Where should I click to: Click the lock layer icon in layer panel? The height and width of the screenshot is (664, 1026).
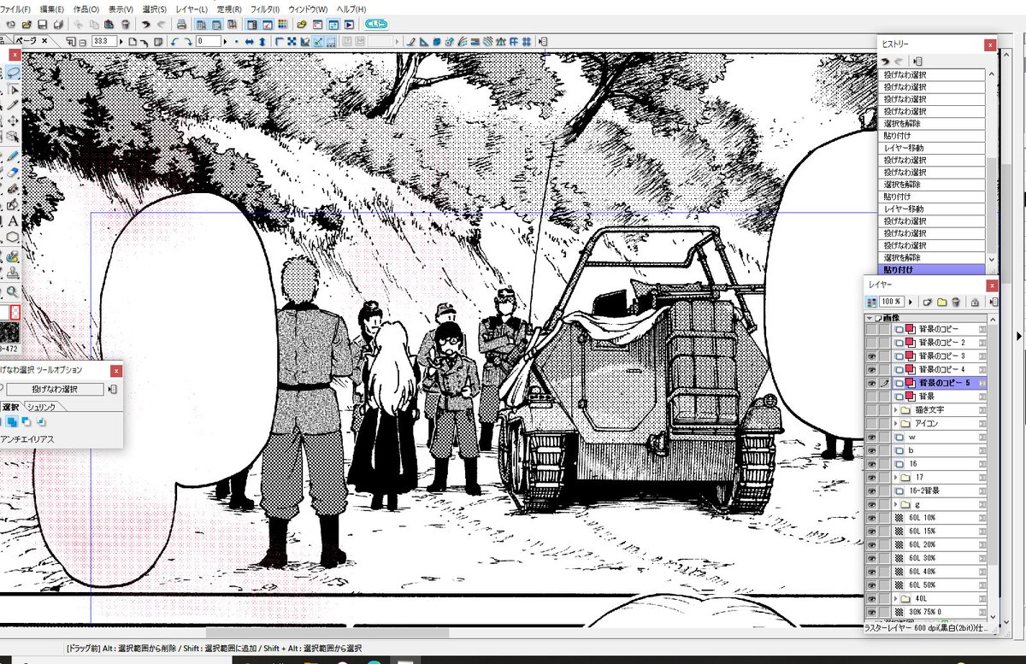(974, 302)
